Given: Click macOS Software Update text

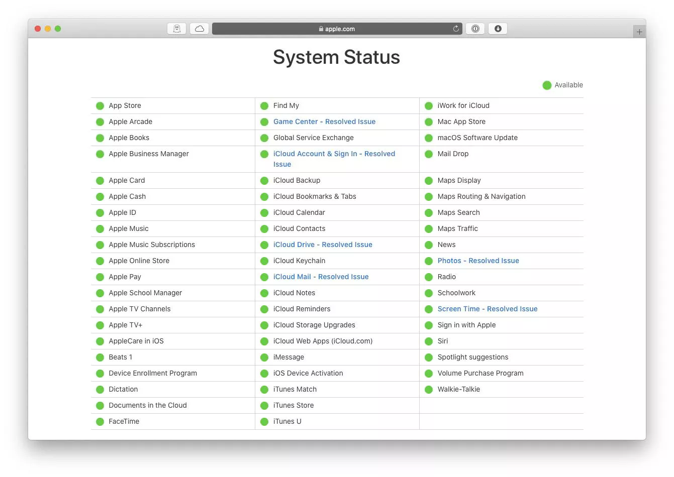Looking at the screenshot, I should pos(477,138).
